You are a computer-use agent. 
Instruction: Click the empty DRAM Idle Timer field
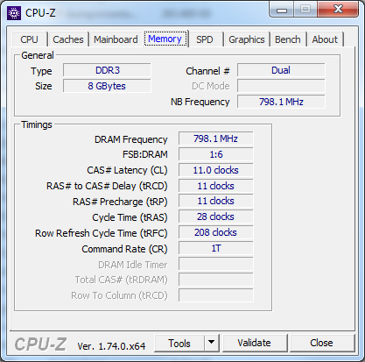(216, 264)
